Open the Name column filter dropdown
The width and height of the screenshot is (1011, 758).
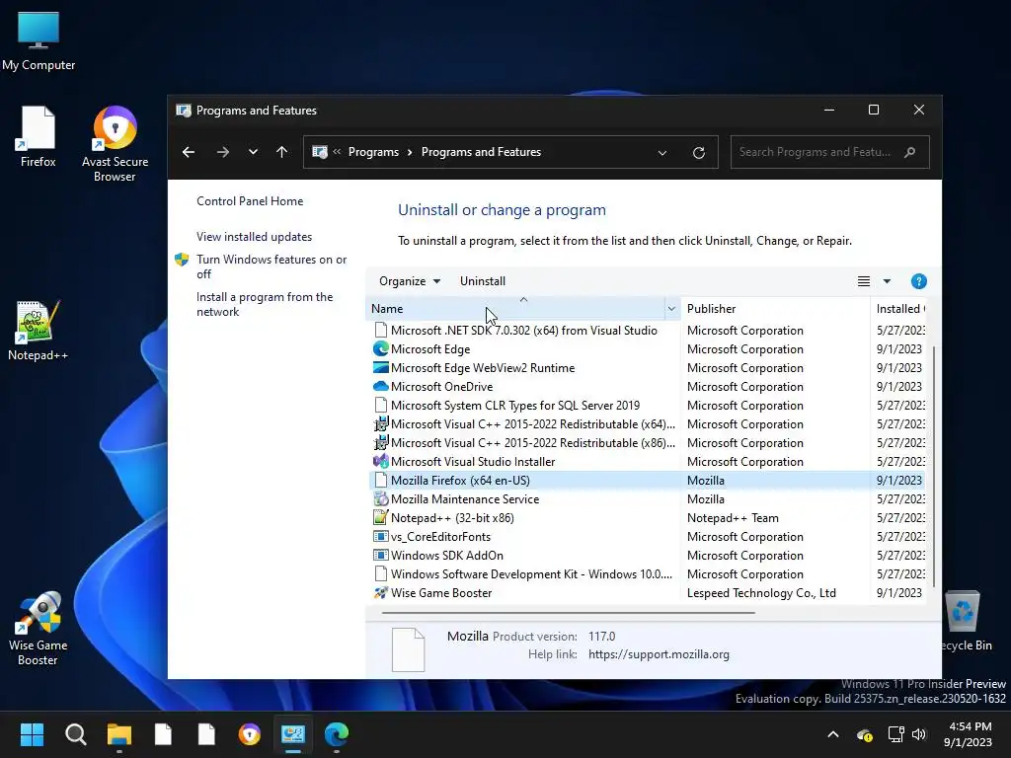[x=671, y=309]
